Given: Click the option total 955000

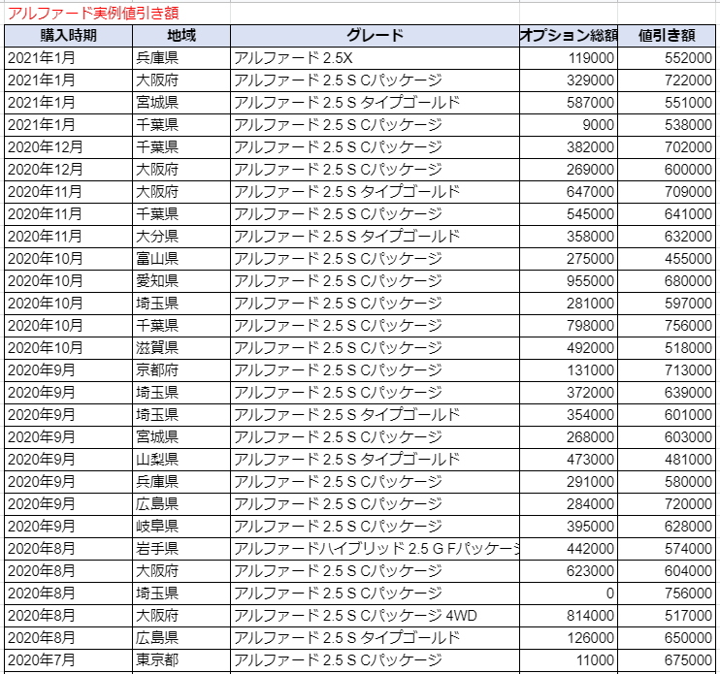Looking at the screenshot, I should pos(569,281).
